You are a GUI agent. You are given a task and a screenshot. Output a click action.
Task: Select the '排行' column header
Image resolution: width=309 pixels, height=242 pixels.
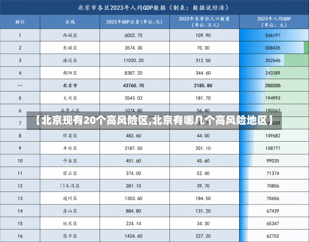point(20,22)
